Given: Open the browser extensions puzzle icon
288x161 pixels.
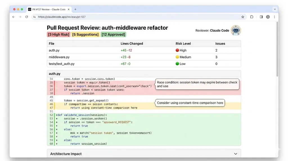Looking at the screenshot, I should (252, 17).
